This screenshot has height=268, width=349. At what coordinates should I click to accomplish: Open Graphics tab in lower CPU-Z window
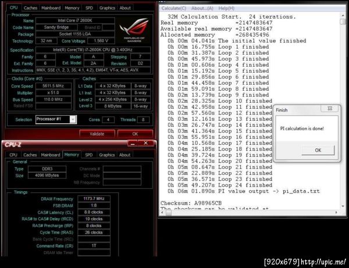(107, 155)
